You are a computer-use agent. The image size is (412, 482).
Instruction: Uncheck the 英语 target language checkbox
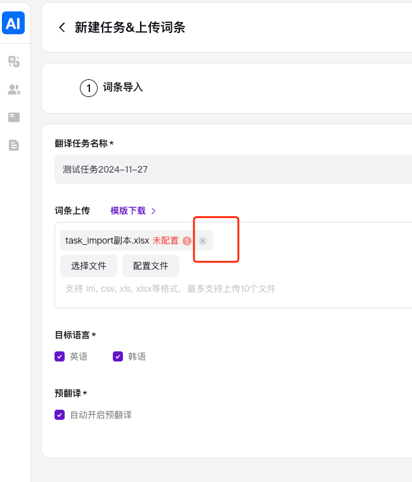60,356
